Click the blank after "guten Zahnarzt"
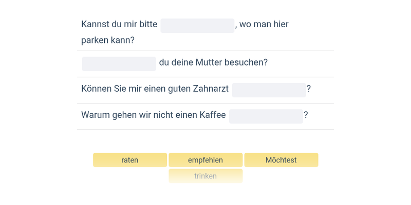The image size is (411, 205). coord(269,90)
